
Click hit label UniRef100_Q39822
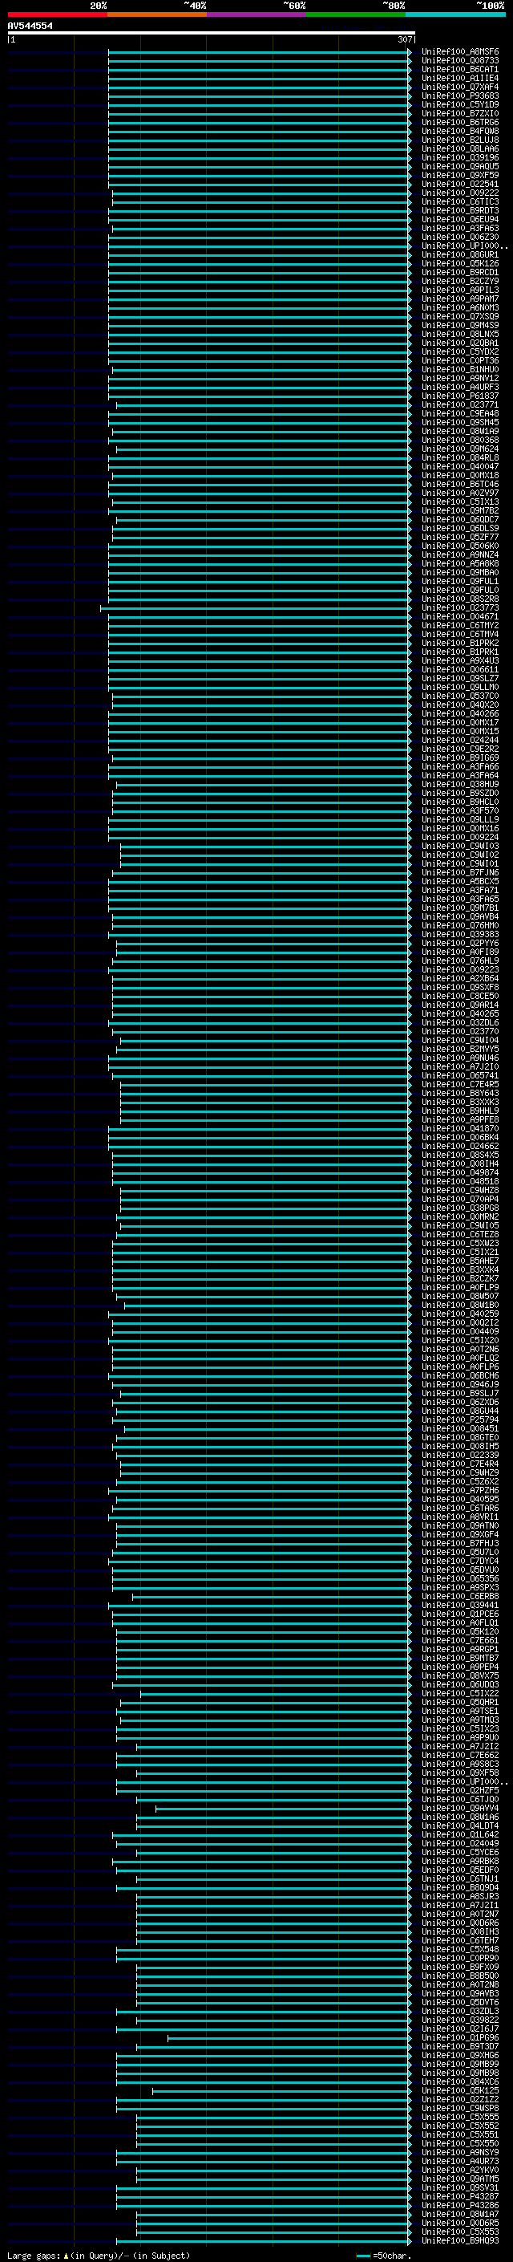click(460, 2021)
